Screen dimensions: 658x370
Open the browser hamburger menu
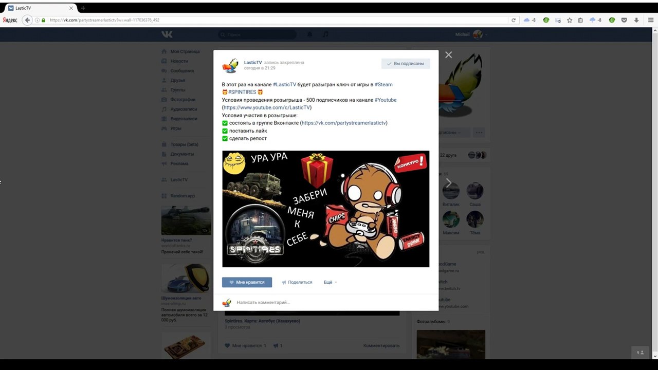tap(650, 20)
